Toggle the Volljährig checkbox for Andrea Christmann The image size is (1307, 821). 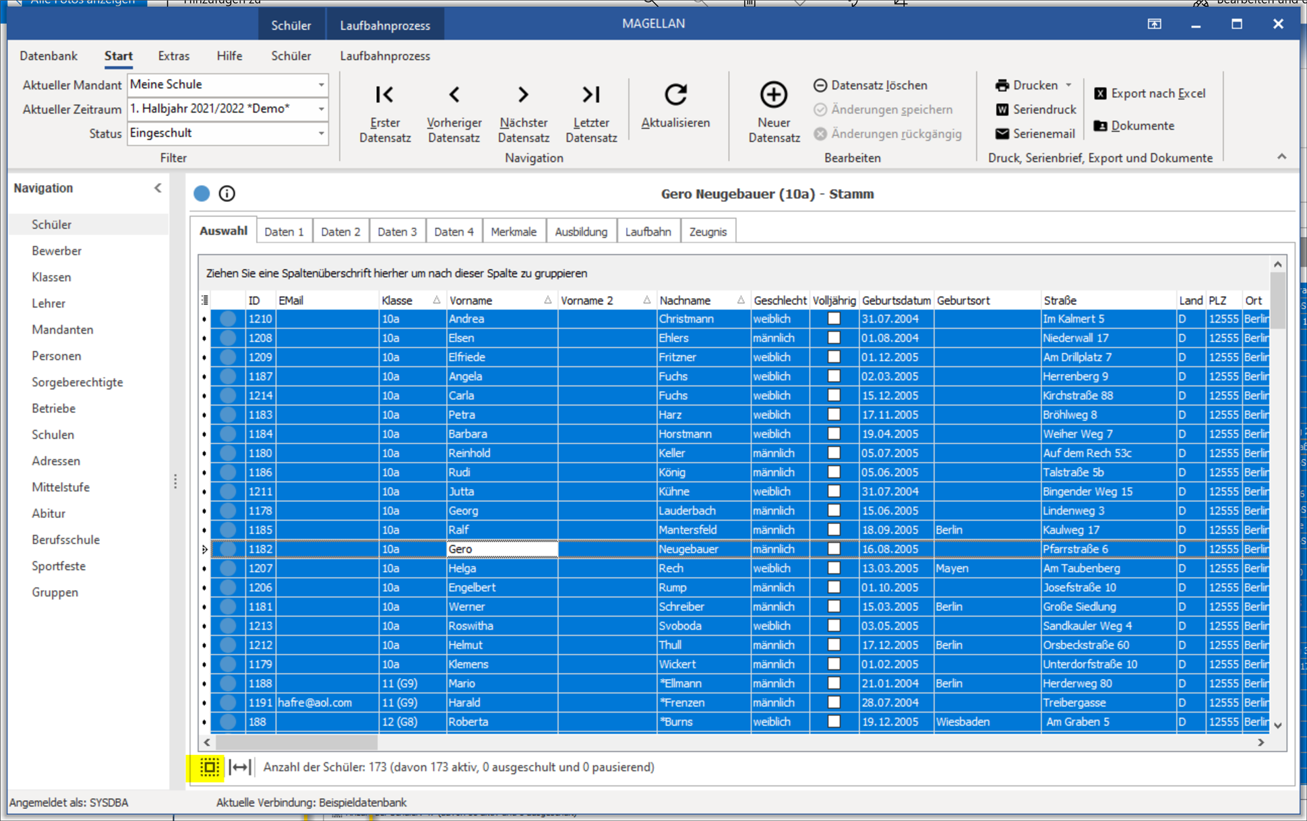coord(833,320)
